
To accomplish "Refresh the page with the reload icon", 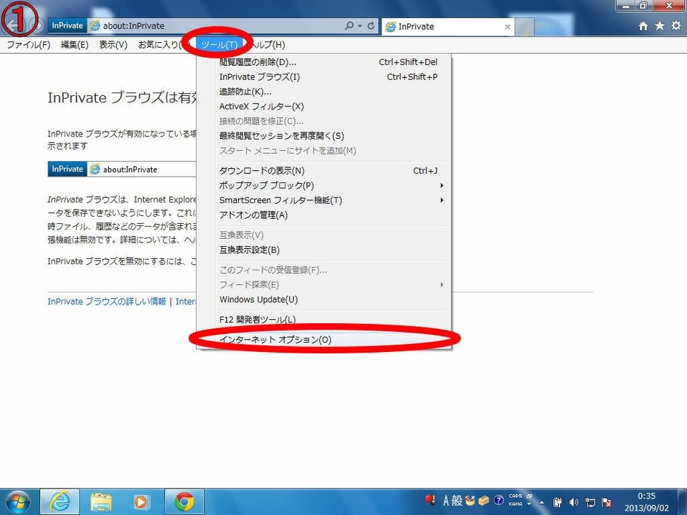I will 371,26.
